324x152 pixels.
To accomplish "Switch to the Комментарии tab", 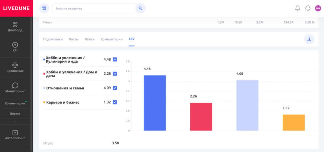I will (112, 39).
